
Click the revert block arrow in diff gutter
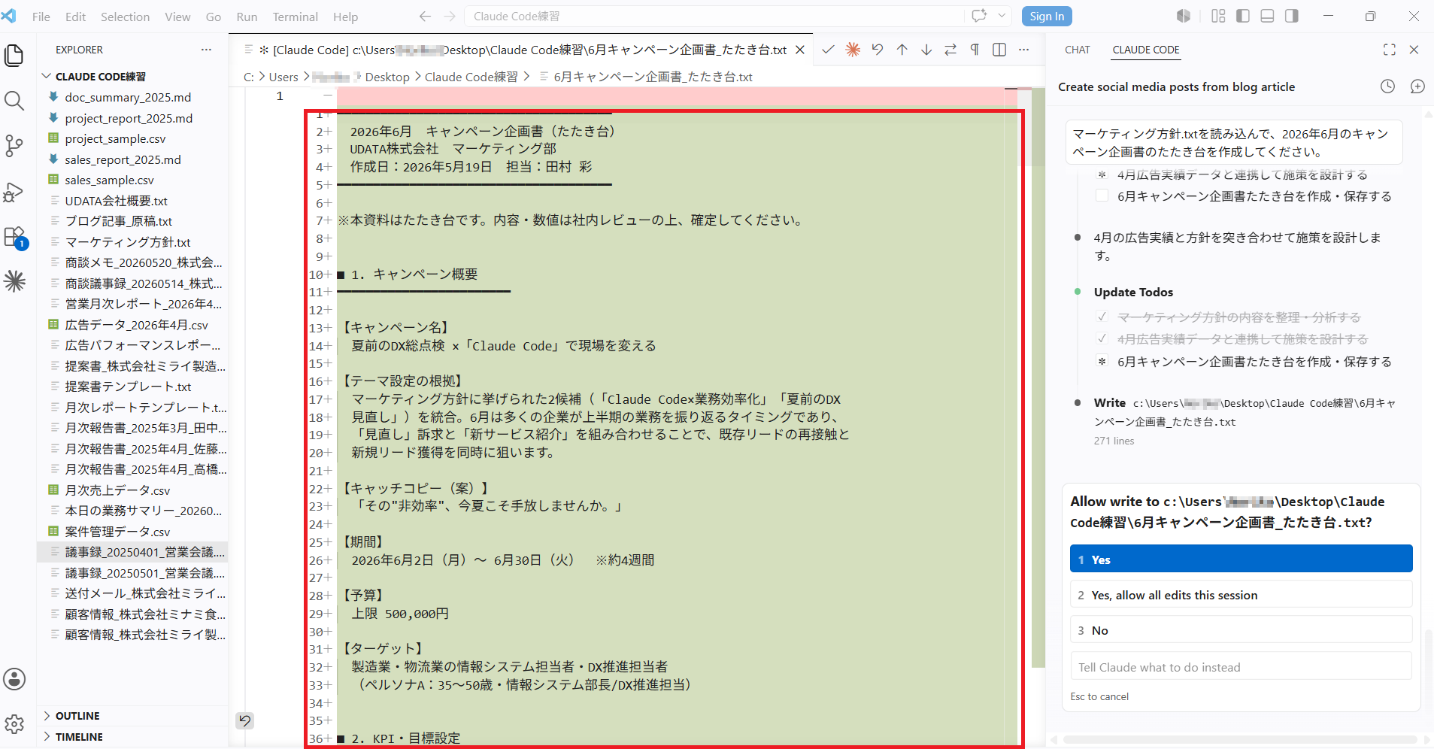click(x=245, y=720)
